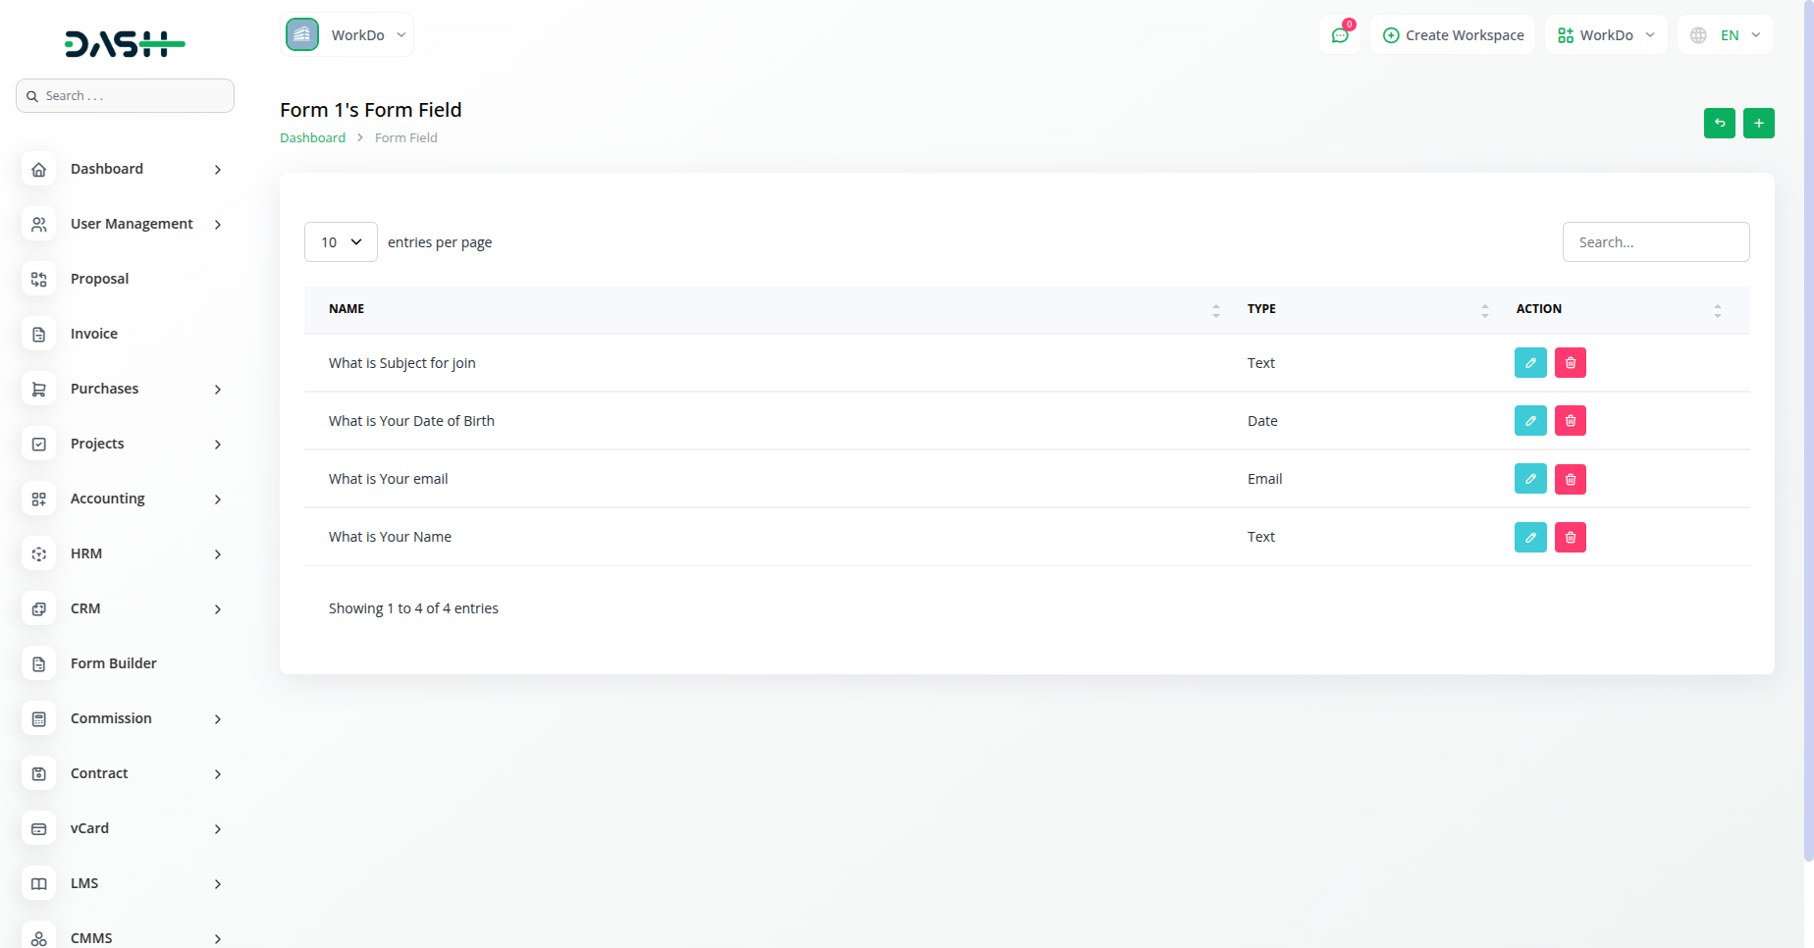Viewport: 1814px width, 948px height.
Task: Click the edit icon for 'What is Subject for join'
Action: pos(1530,363)
